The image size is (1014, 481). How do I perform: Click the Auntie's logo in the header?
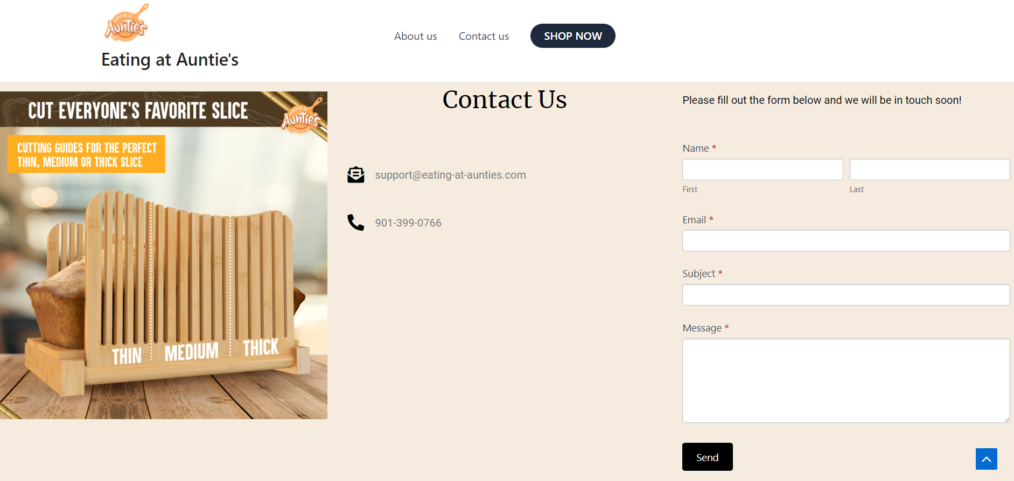tap(127, 23)
